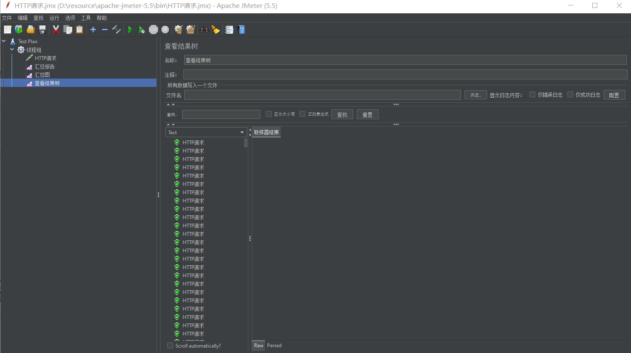Enable 仅成功日志 checkbox
The width and height of the screenshot is (631, 353).
570,94
